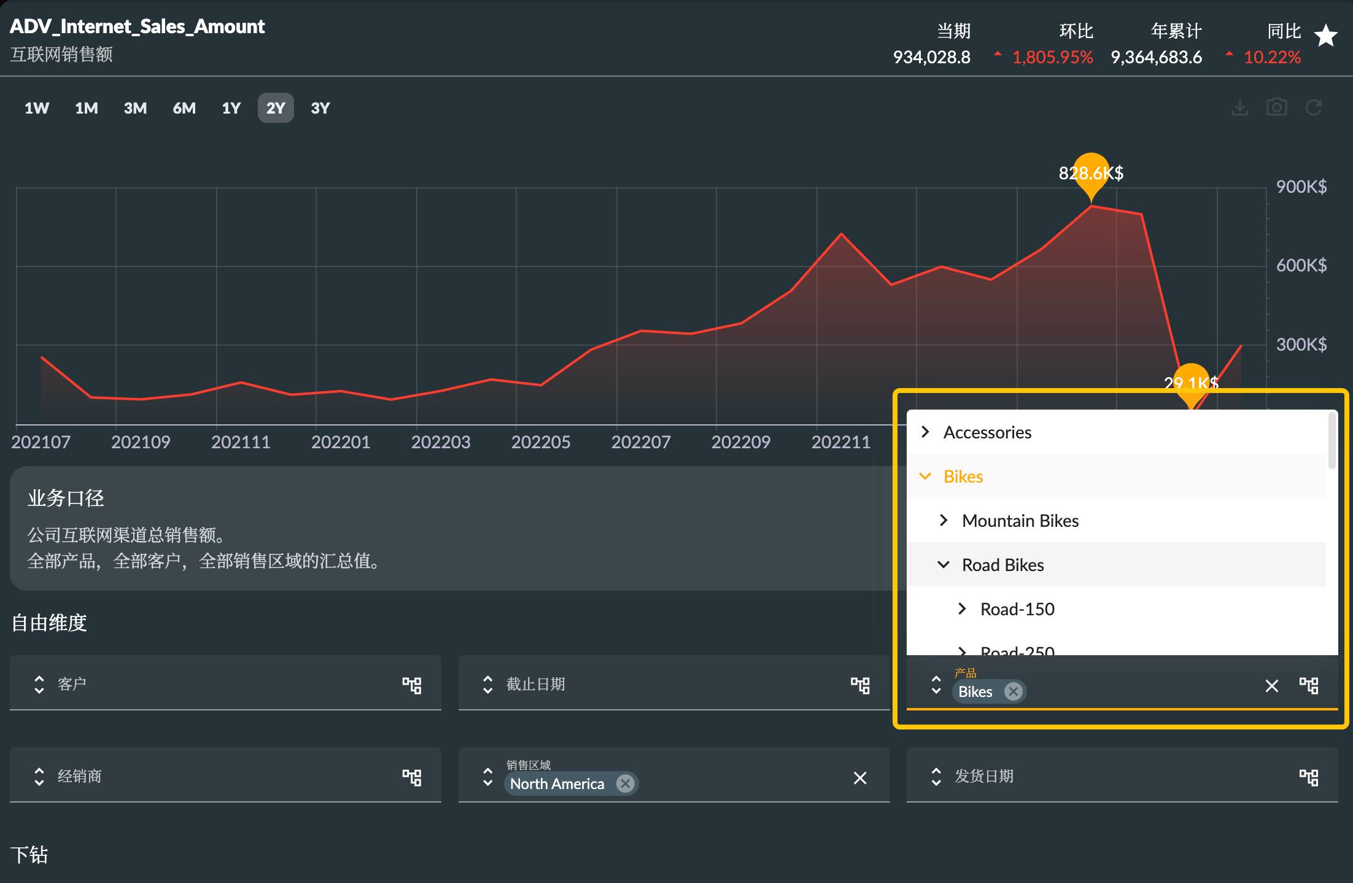Switch to the 1Y time range
The image size is (1353, 883).
click(231, 108)
